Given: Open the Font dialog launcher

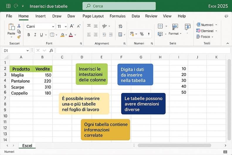Looking at the screenshot, I should [x=81, y=44].
